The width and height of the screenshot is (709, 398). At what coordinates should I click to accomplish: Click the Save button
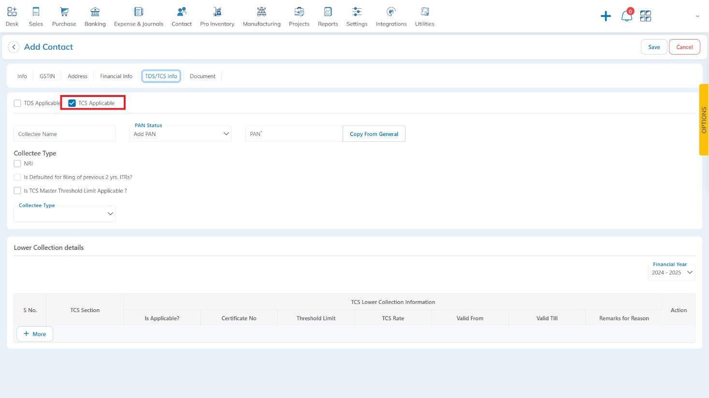(654, 47)
